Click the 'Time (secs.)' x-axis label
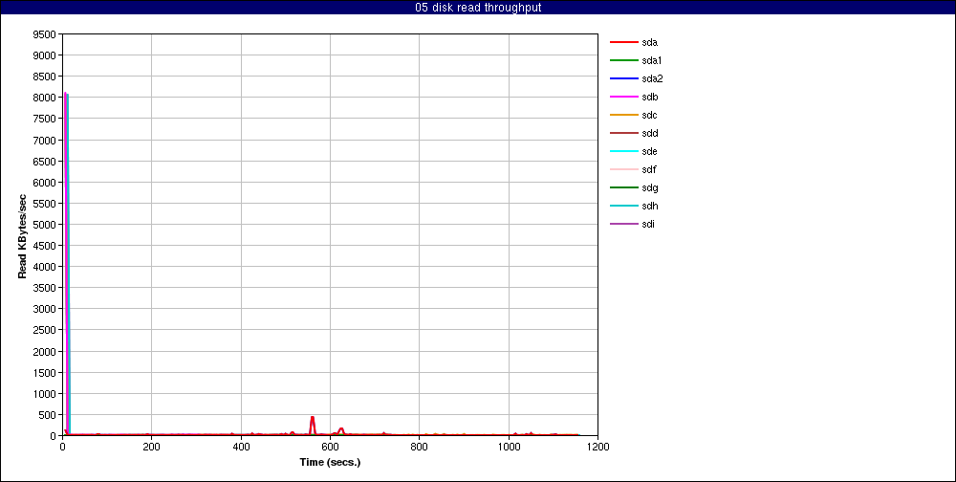 tap(330, 462)
